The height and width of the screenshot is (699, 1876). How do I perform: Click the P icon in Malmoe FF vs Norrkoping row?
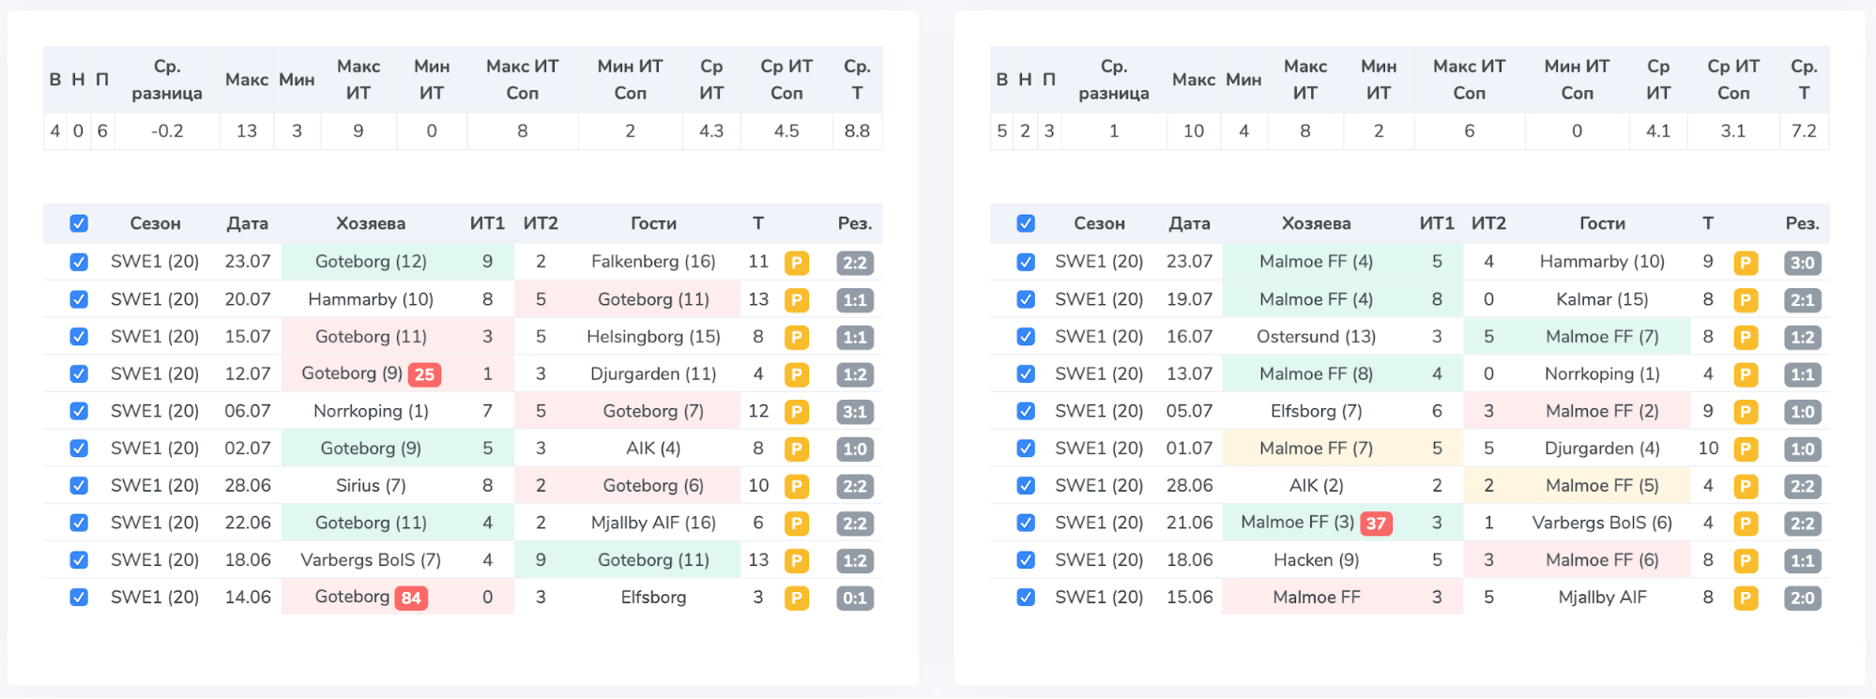pos(1746,374)
